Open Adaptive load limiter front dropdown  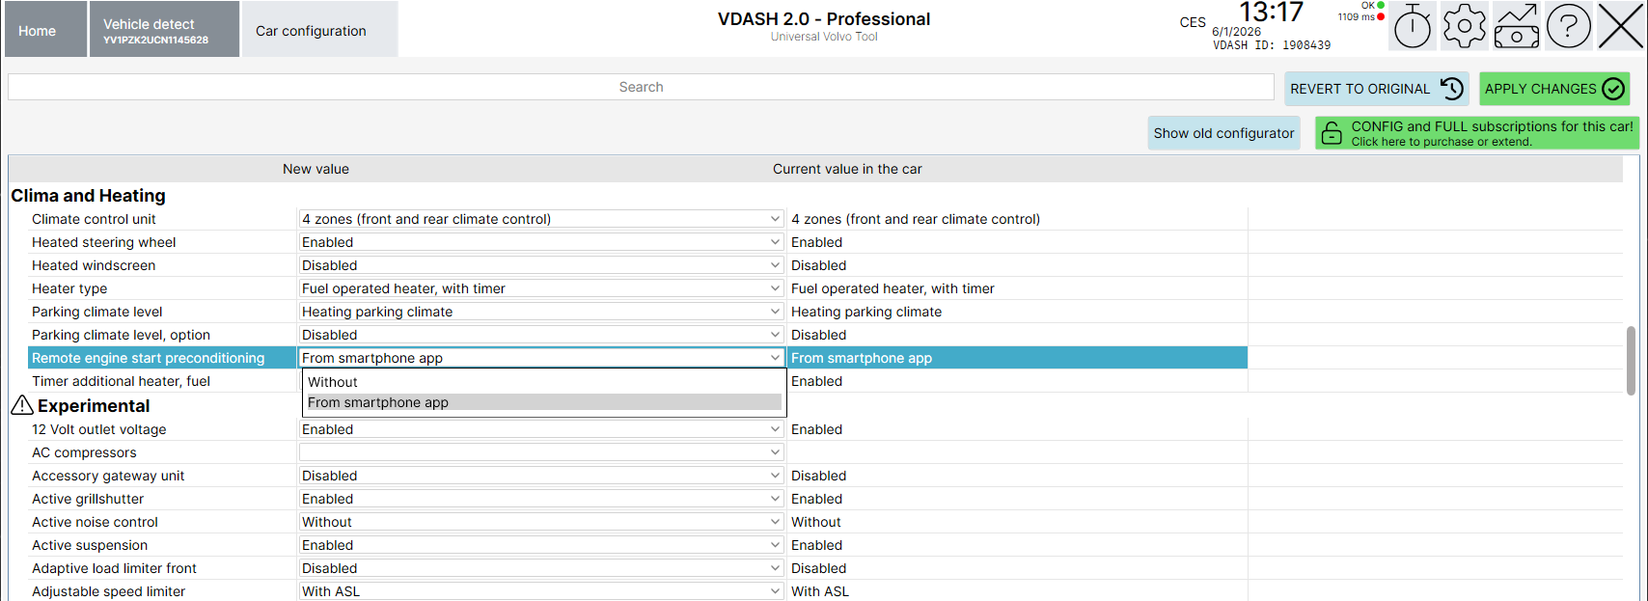[x=540, y=568]
